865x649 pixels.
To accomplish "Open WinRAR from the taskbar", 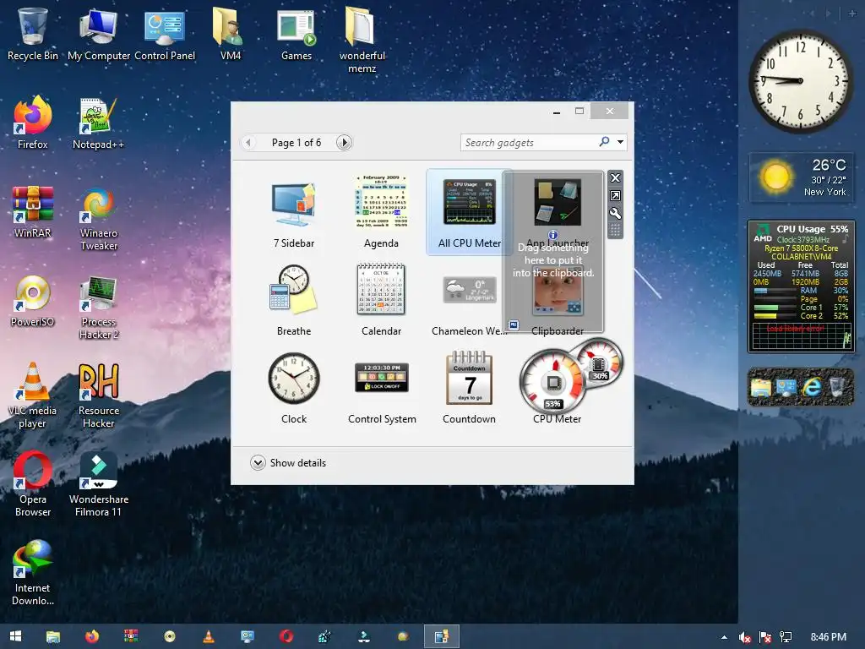I will click(131, 636).
